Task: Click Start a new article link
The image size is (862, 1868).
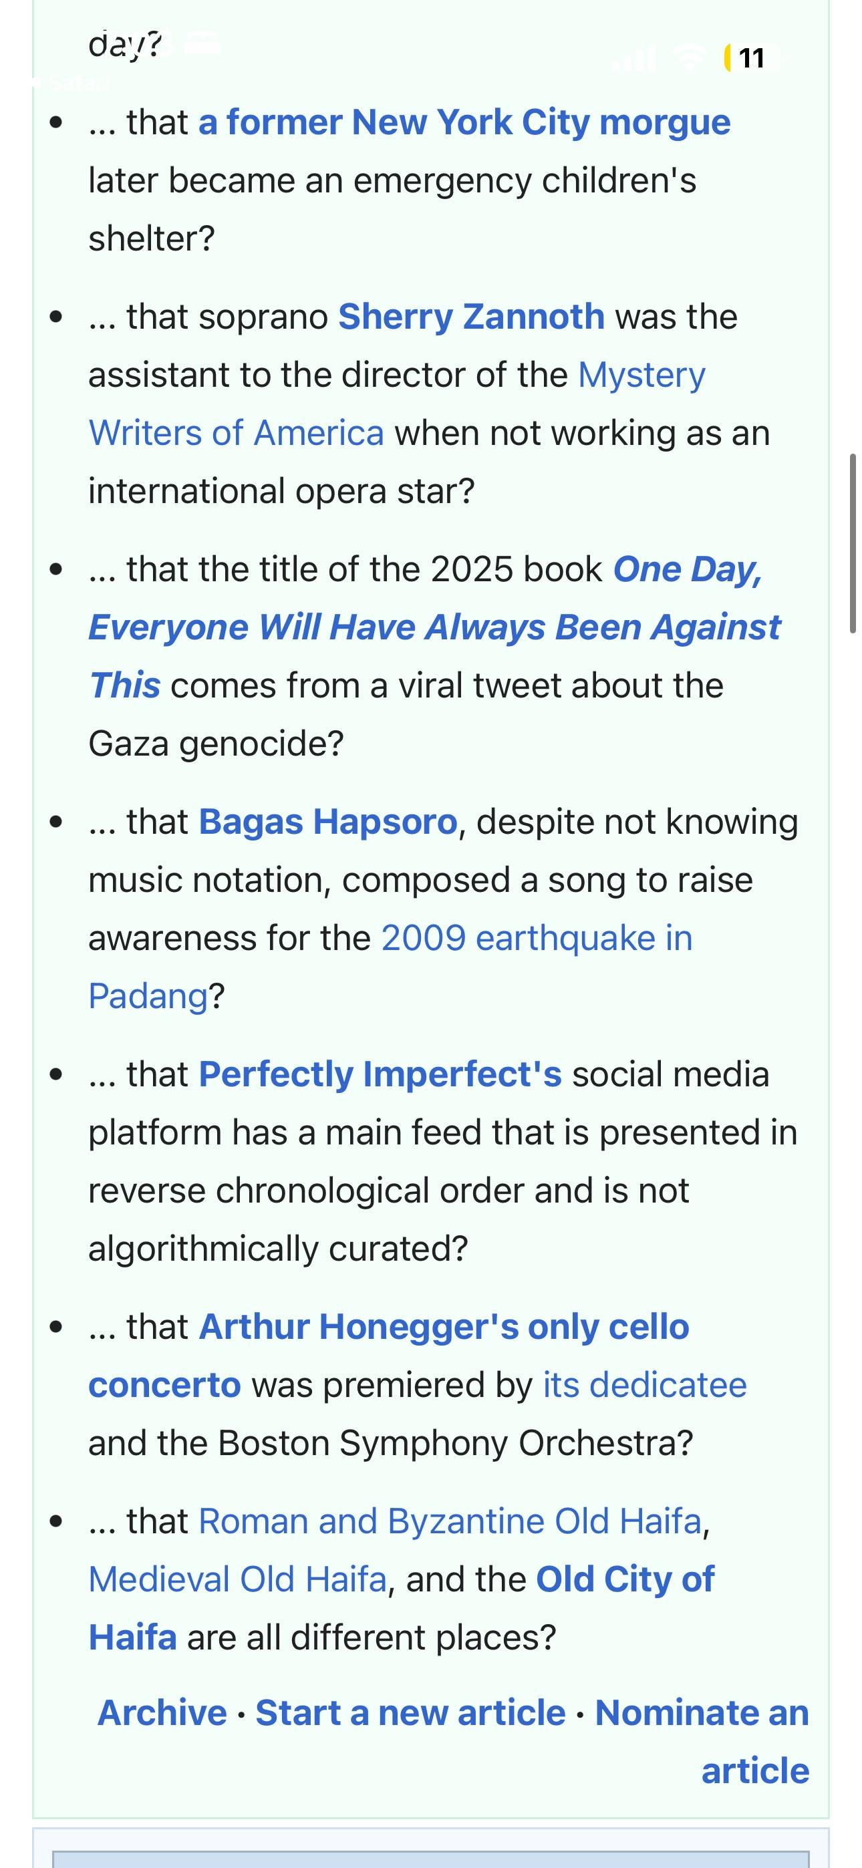Action: coord(411,1712)
